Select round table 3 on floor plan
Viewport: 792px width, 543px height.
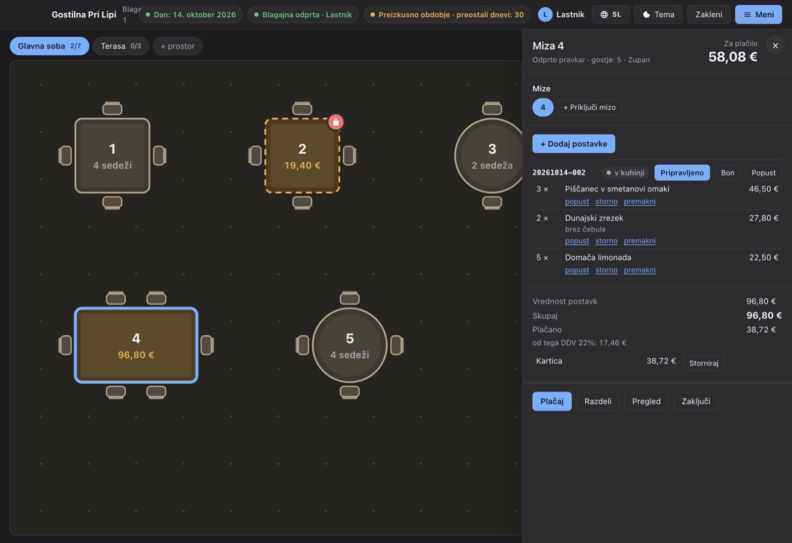pyautogui.click(x=491, y=155)
